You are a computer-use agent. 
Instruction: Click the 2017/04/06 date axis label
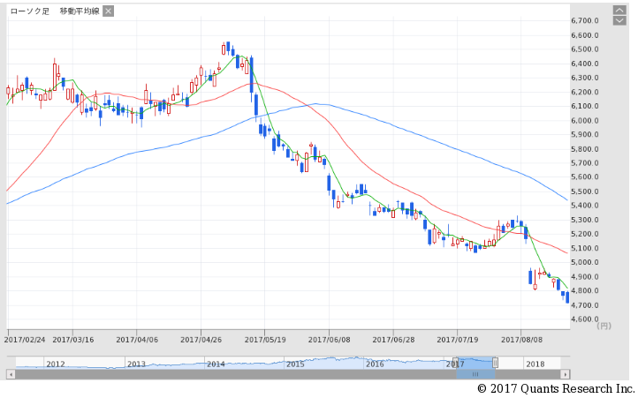click(x=137, y=340)
